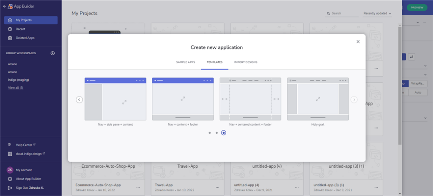Open My Account

click(x=24, y=170)
